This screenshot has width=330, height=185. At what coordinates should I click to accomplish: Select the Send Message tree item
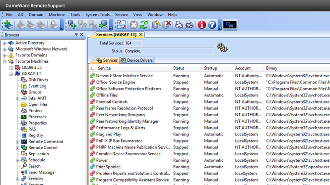click(41, 172)
